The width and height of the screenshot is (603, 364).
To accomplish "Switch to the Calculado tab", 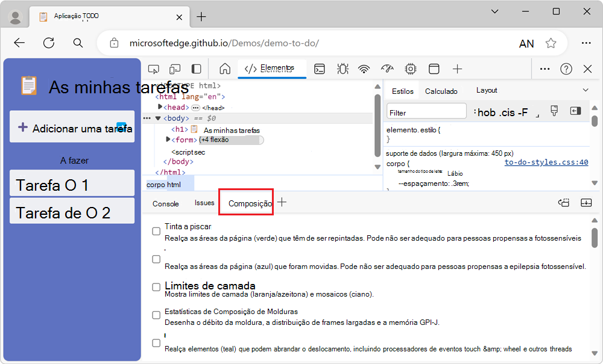I will (441, 91).
